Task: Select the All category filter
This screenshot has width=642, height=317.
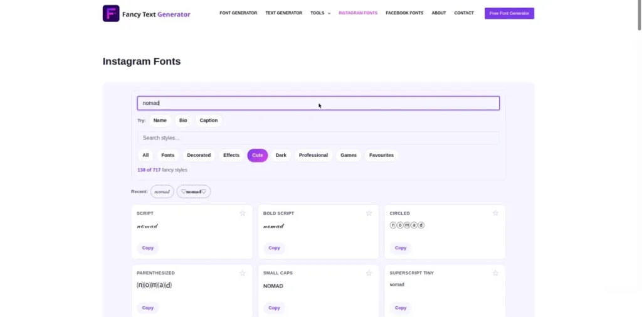Action: [x=145, y=156]
